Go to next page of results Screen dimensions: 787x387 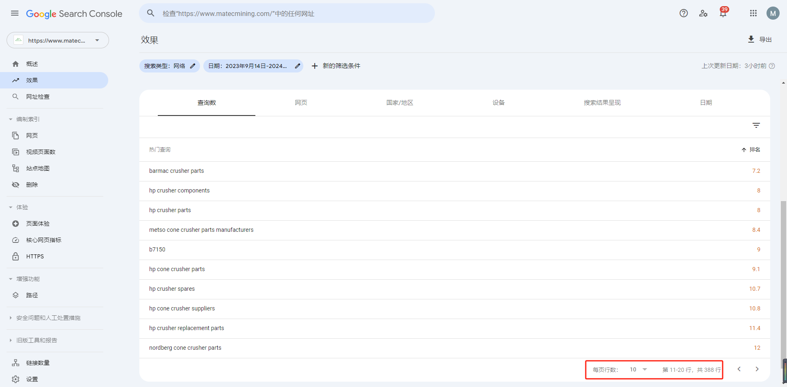point(757,369)
